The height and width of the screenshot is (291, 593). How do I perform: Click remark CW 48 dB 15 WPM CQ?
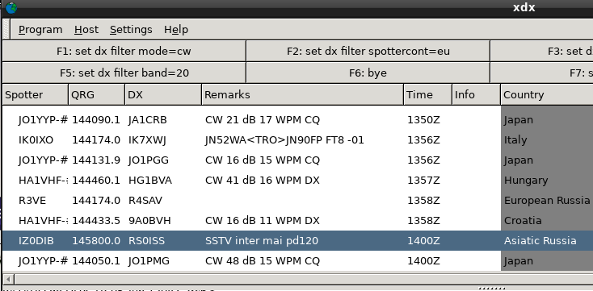pos(263,261)
